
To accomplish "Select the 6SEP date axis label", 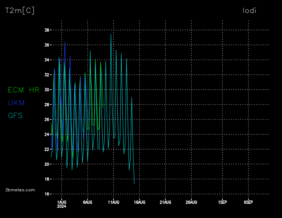I will (x=248, y=202).
